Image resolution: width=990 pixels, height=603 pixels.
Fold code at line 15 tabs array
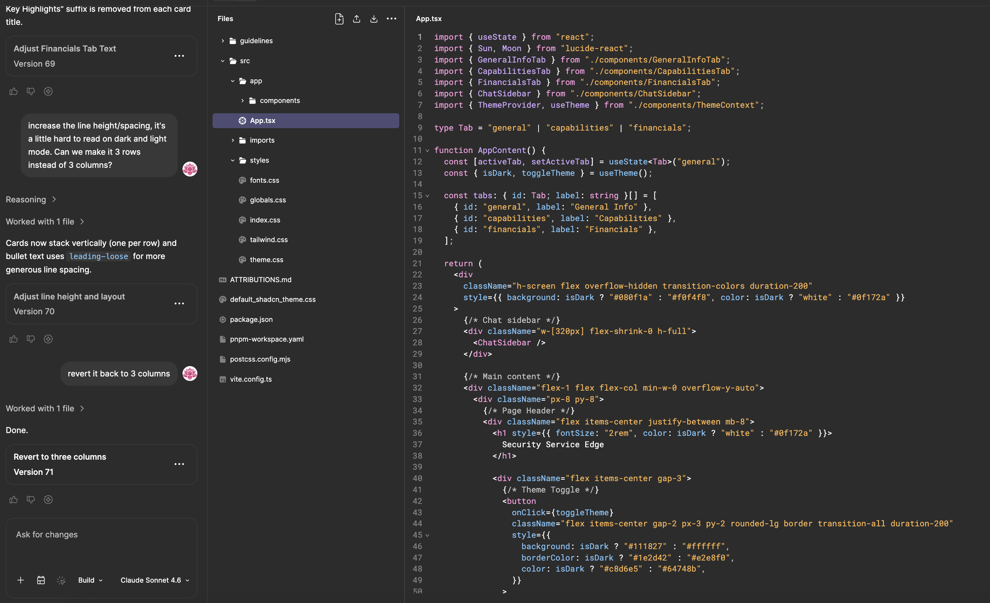[x=428, y=196]
